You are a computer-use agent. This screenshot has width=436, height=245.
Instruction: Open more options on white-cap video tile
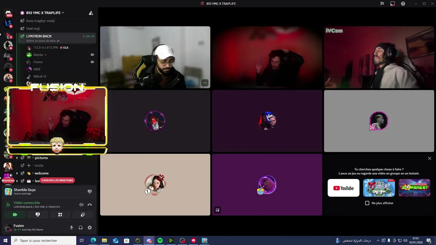tap(205, 83)
